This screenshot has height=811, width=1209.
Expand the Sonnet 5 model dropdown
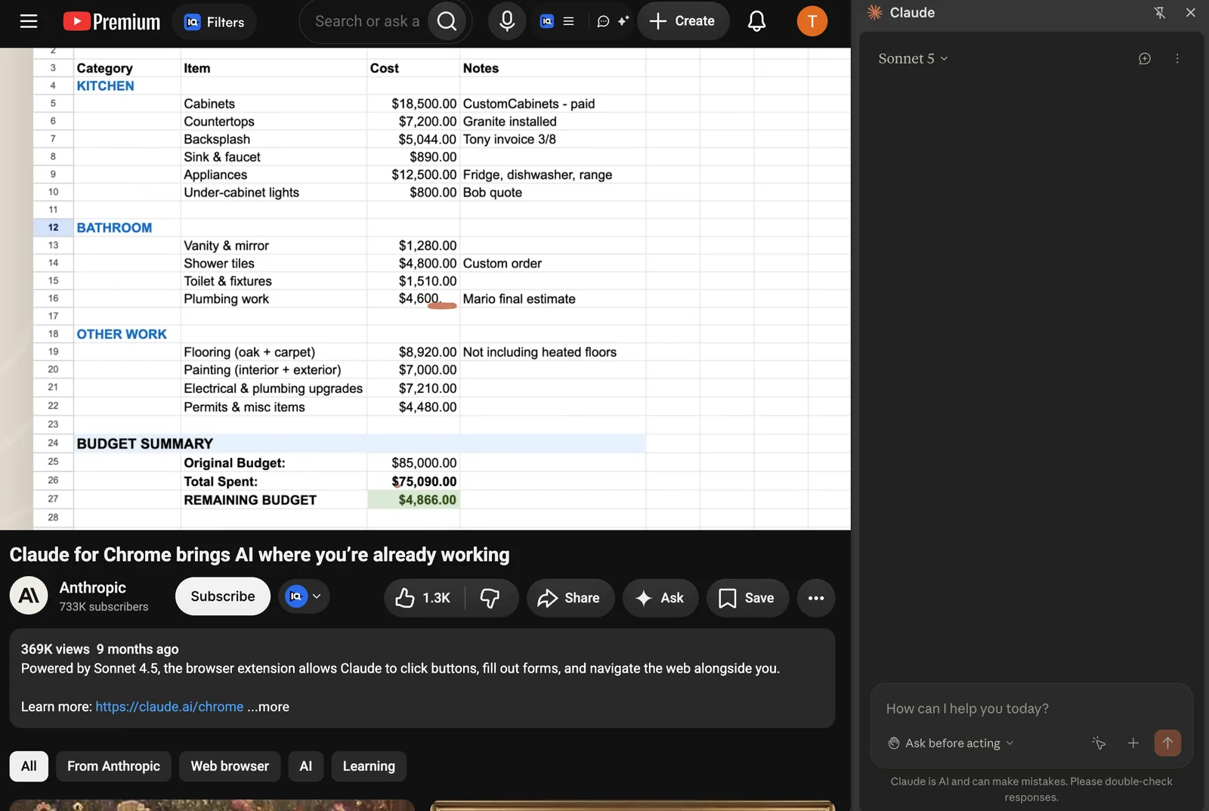[913, 58]
